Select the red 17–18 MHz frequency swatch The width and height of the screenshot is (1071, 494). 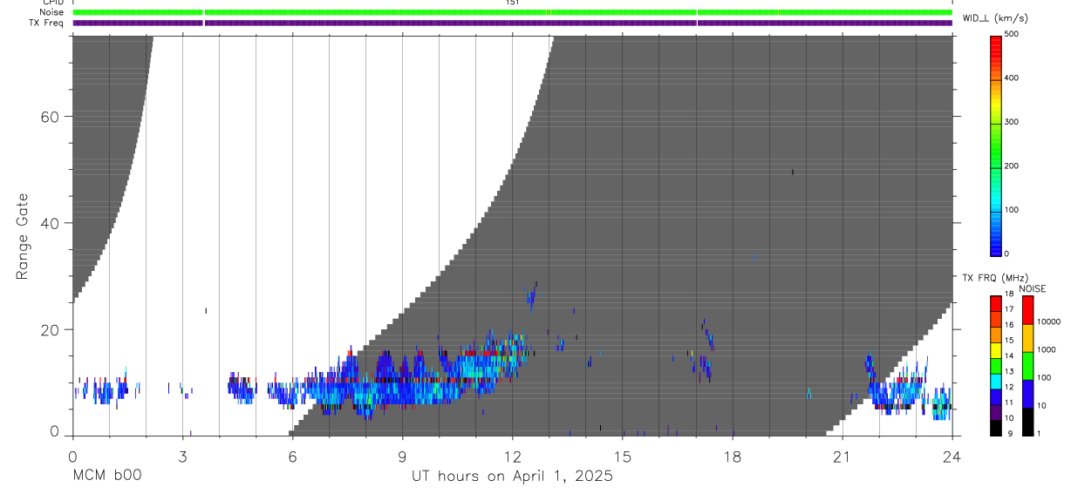[x=996, y=304]
